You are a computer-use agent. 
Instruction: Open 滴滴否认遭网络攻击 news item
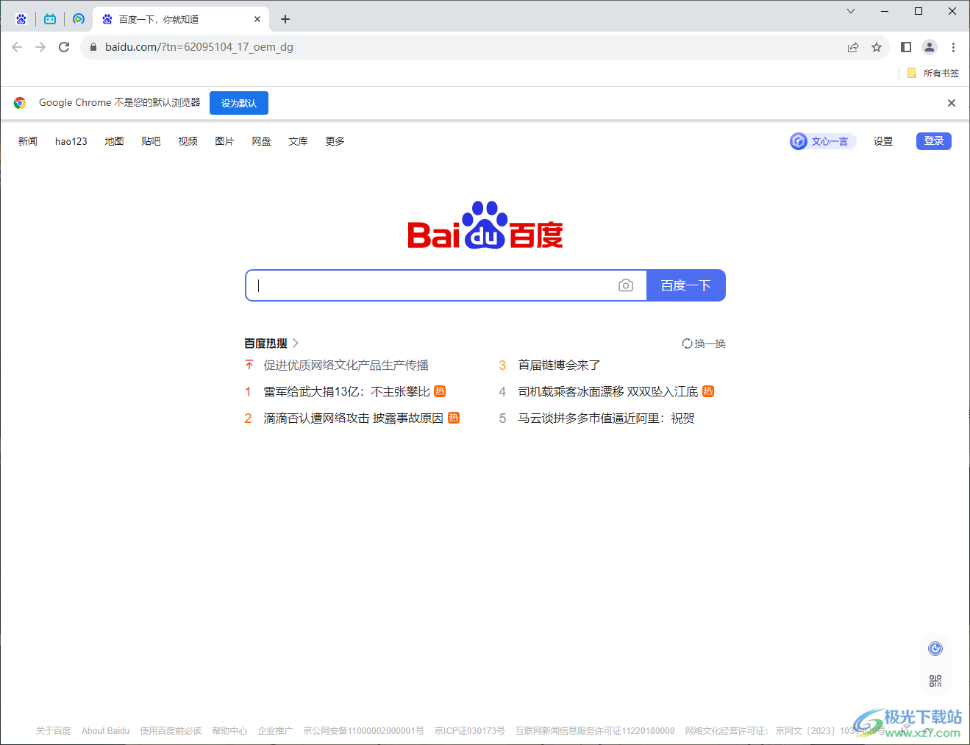[353, 418]
